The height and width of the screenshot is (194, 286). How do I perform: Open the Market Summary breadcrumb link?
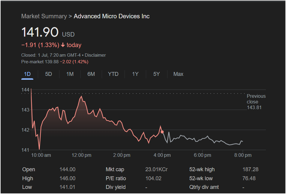(x=44, y=16)
